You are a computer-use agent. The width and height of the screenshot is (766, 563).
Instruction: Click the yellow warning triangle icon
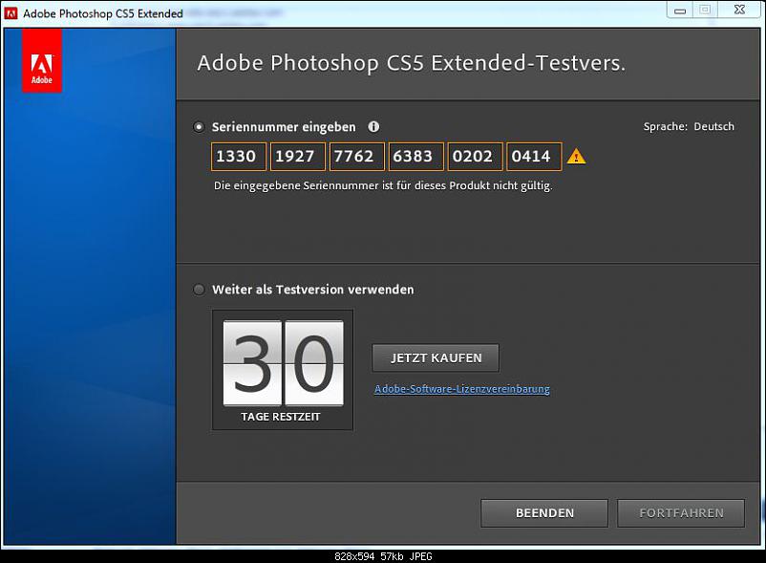click(x=577, y=157)
